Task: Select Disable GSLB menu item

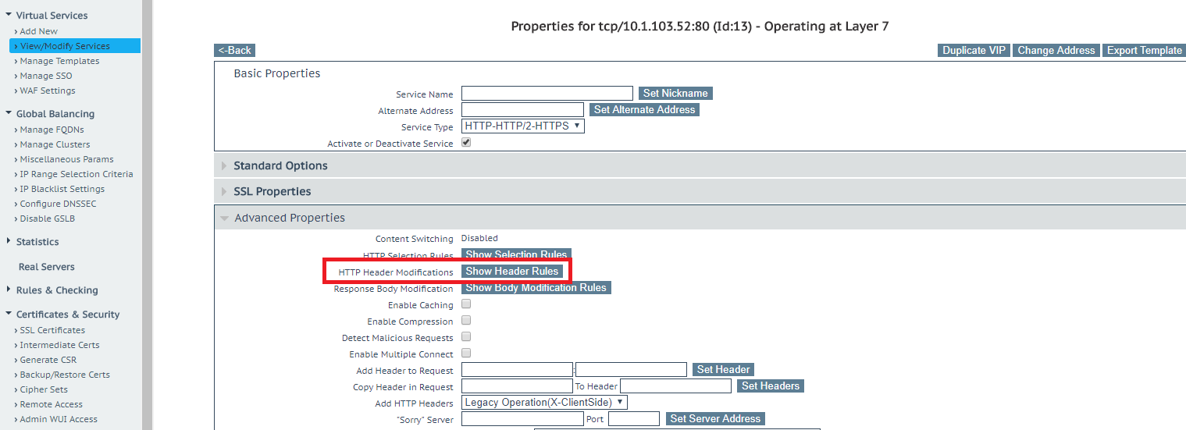Action: (47, 219)
